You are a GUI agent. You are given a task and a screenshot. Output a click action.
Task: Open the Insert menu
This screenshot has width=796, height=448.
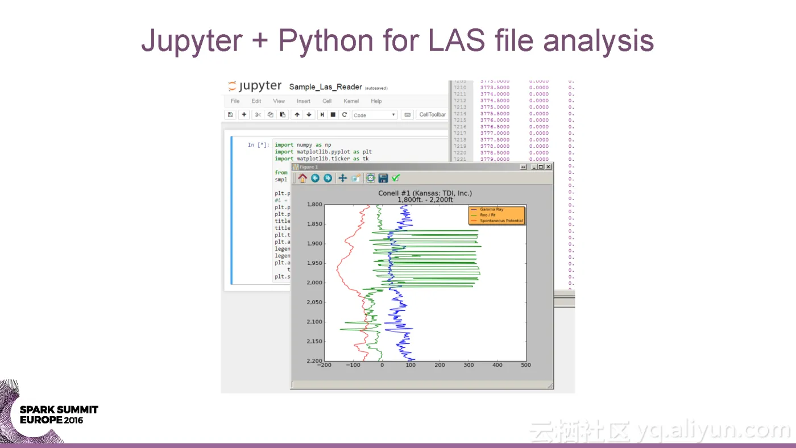point(304,101)
